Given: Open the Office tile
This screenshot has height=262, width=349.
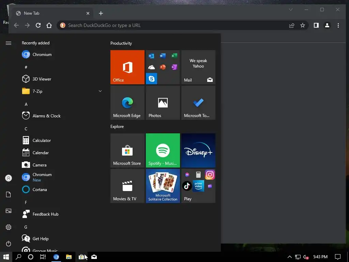Looking at the screenshot, I should [127, 67].
